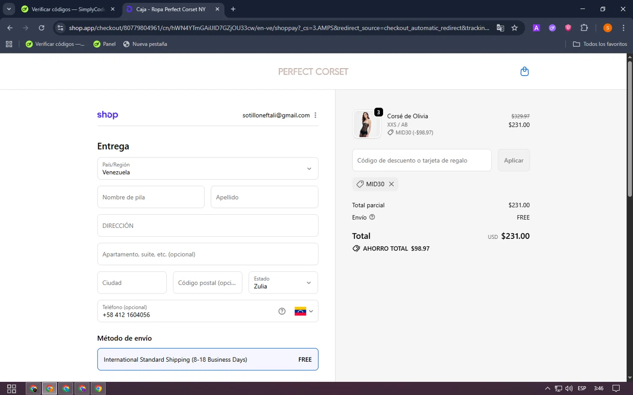Click the Apellido field
Screen dimensions: 633x395
pyautogui.click(x=264, y=197)
